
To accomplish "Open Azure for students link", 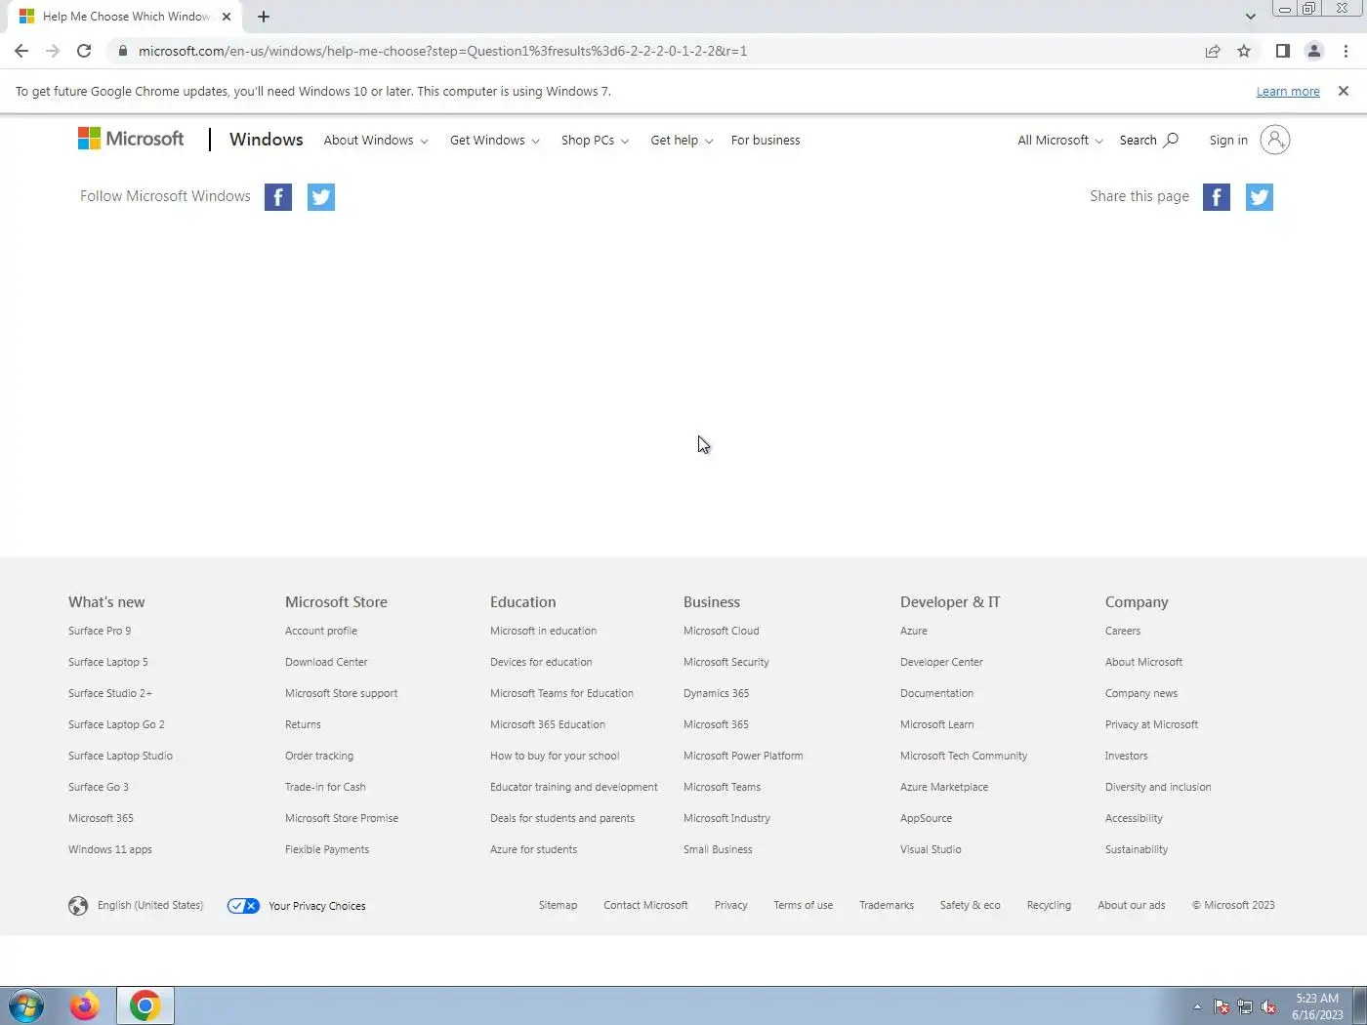I will 533,849.
